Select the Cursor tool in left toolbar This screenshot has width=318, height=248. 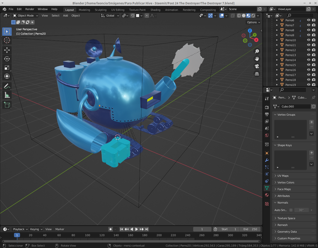coord(7,40)
